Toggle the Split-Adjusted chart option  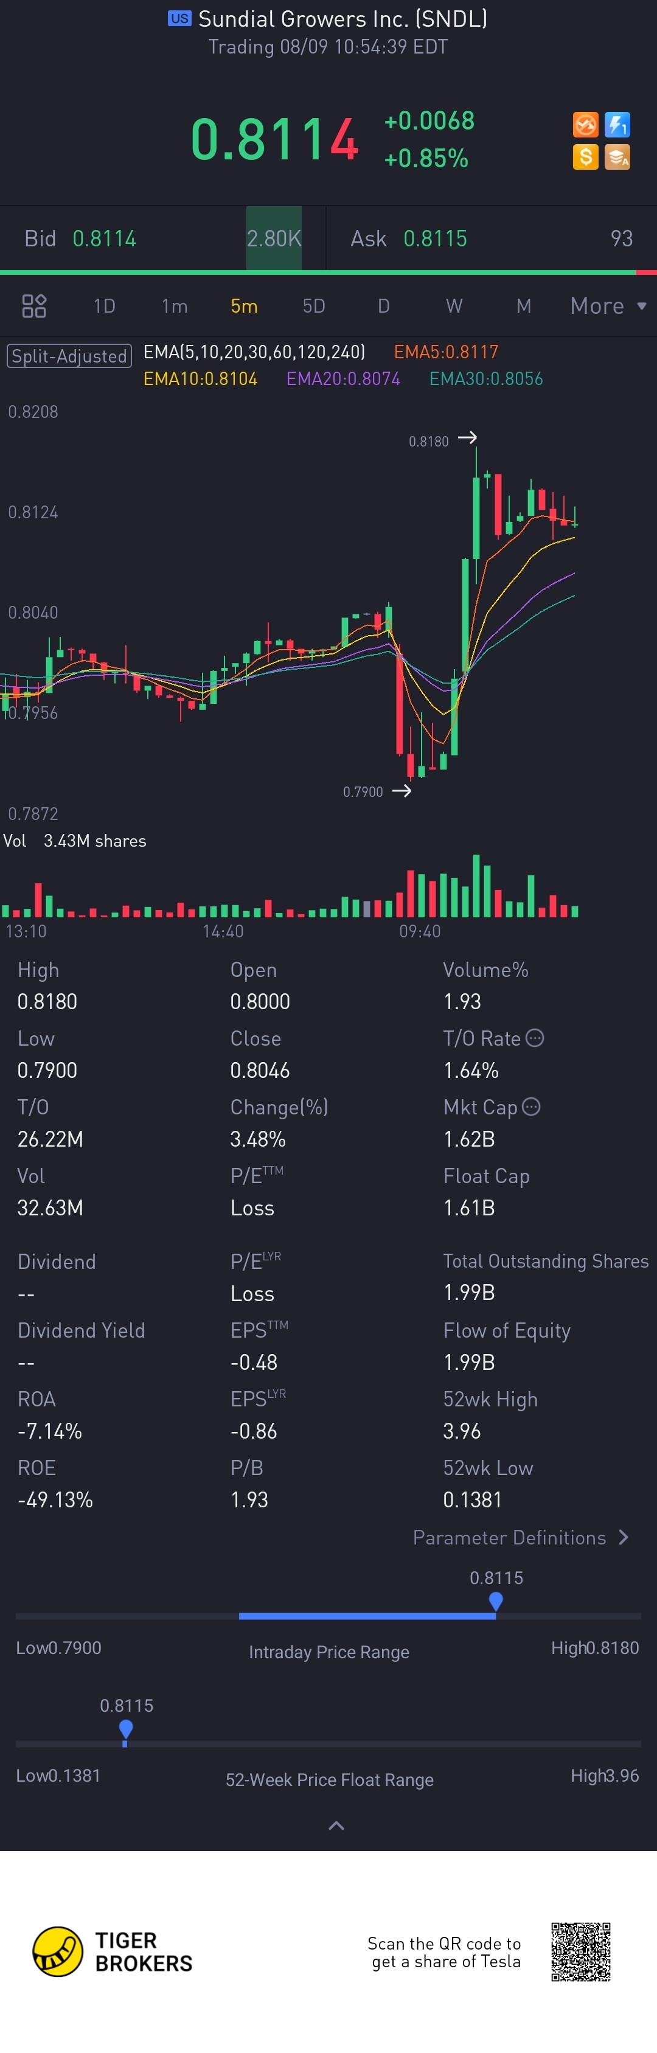(x=69, y=355)
